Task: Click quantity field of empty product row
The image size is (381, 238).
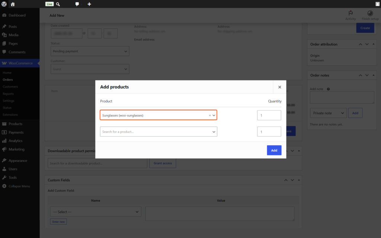Action: [269, 132]
